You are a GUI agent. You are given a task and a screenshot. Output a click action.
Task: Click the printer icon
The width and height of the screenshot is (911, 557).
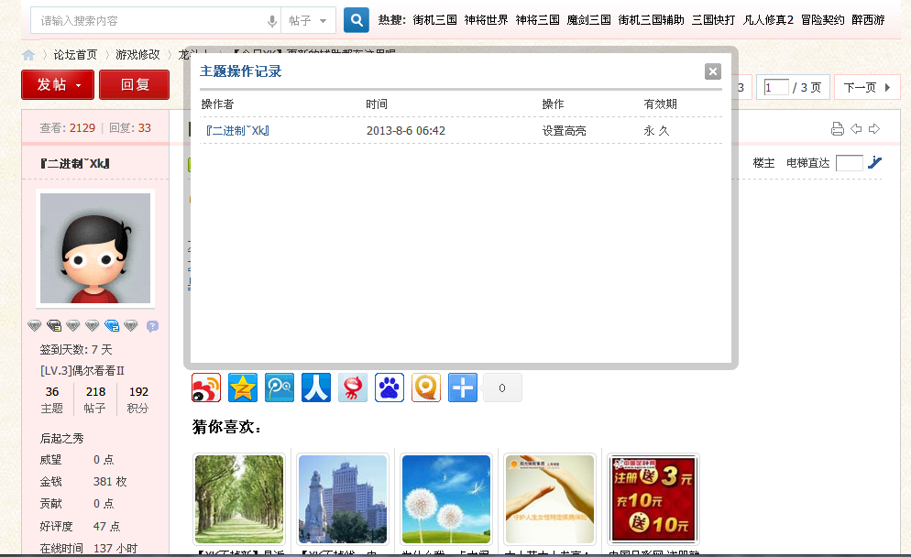(x=837, y=129)
